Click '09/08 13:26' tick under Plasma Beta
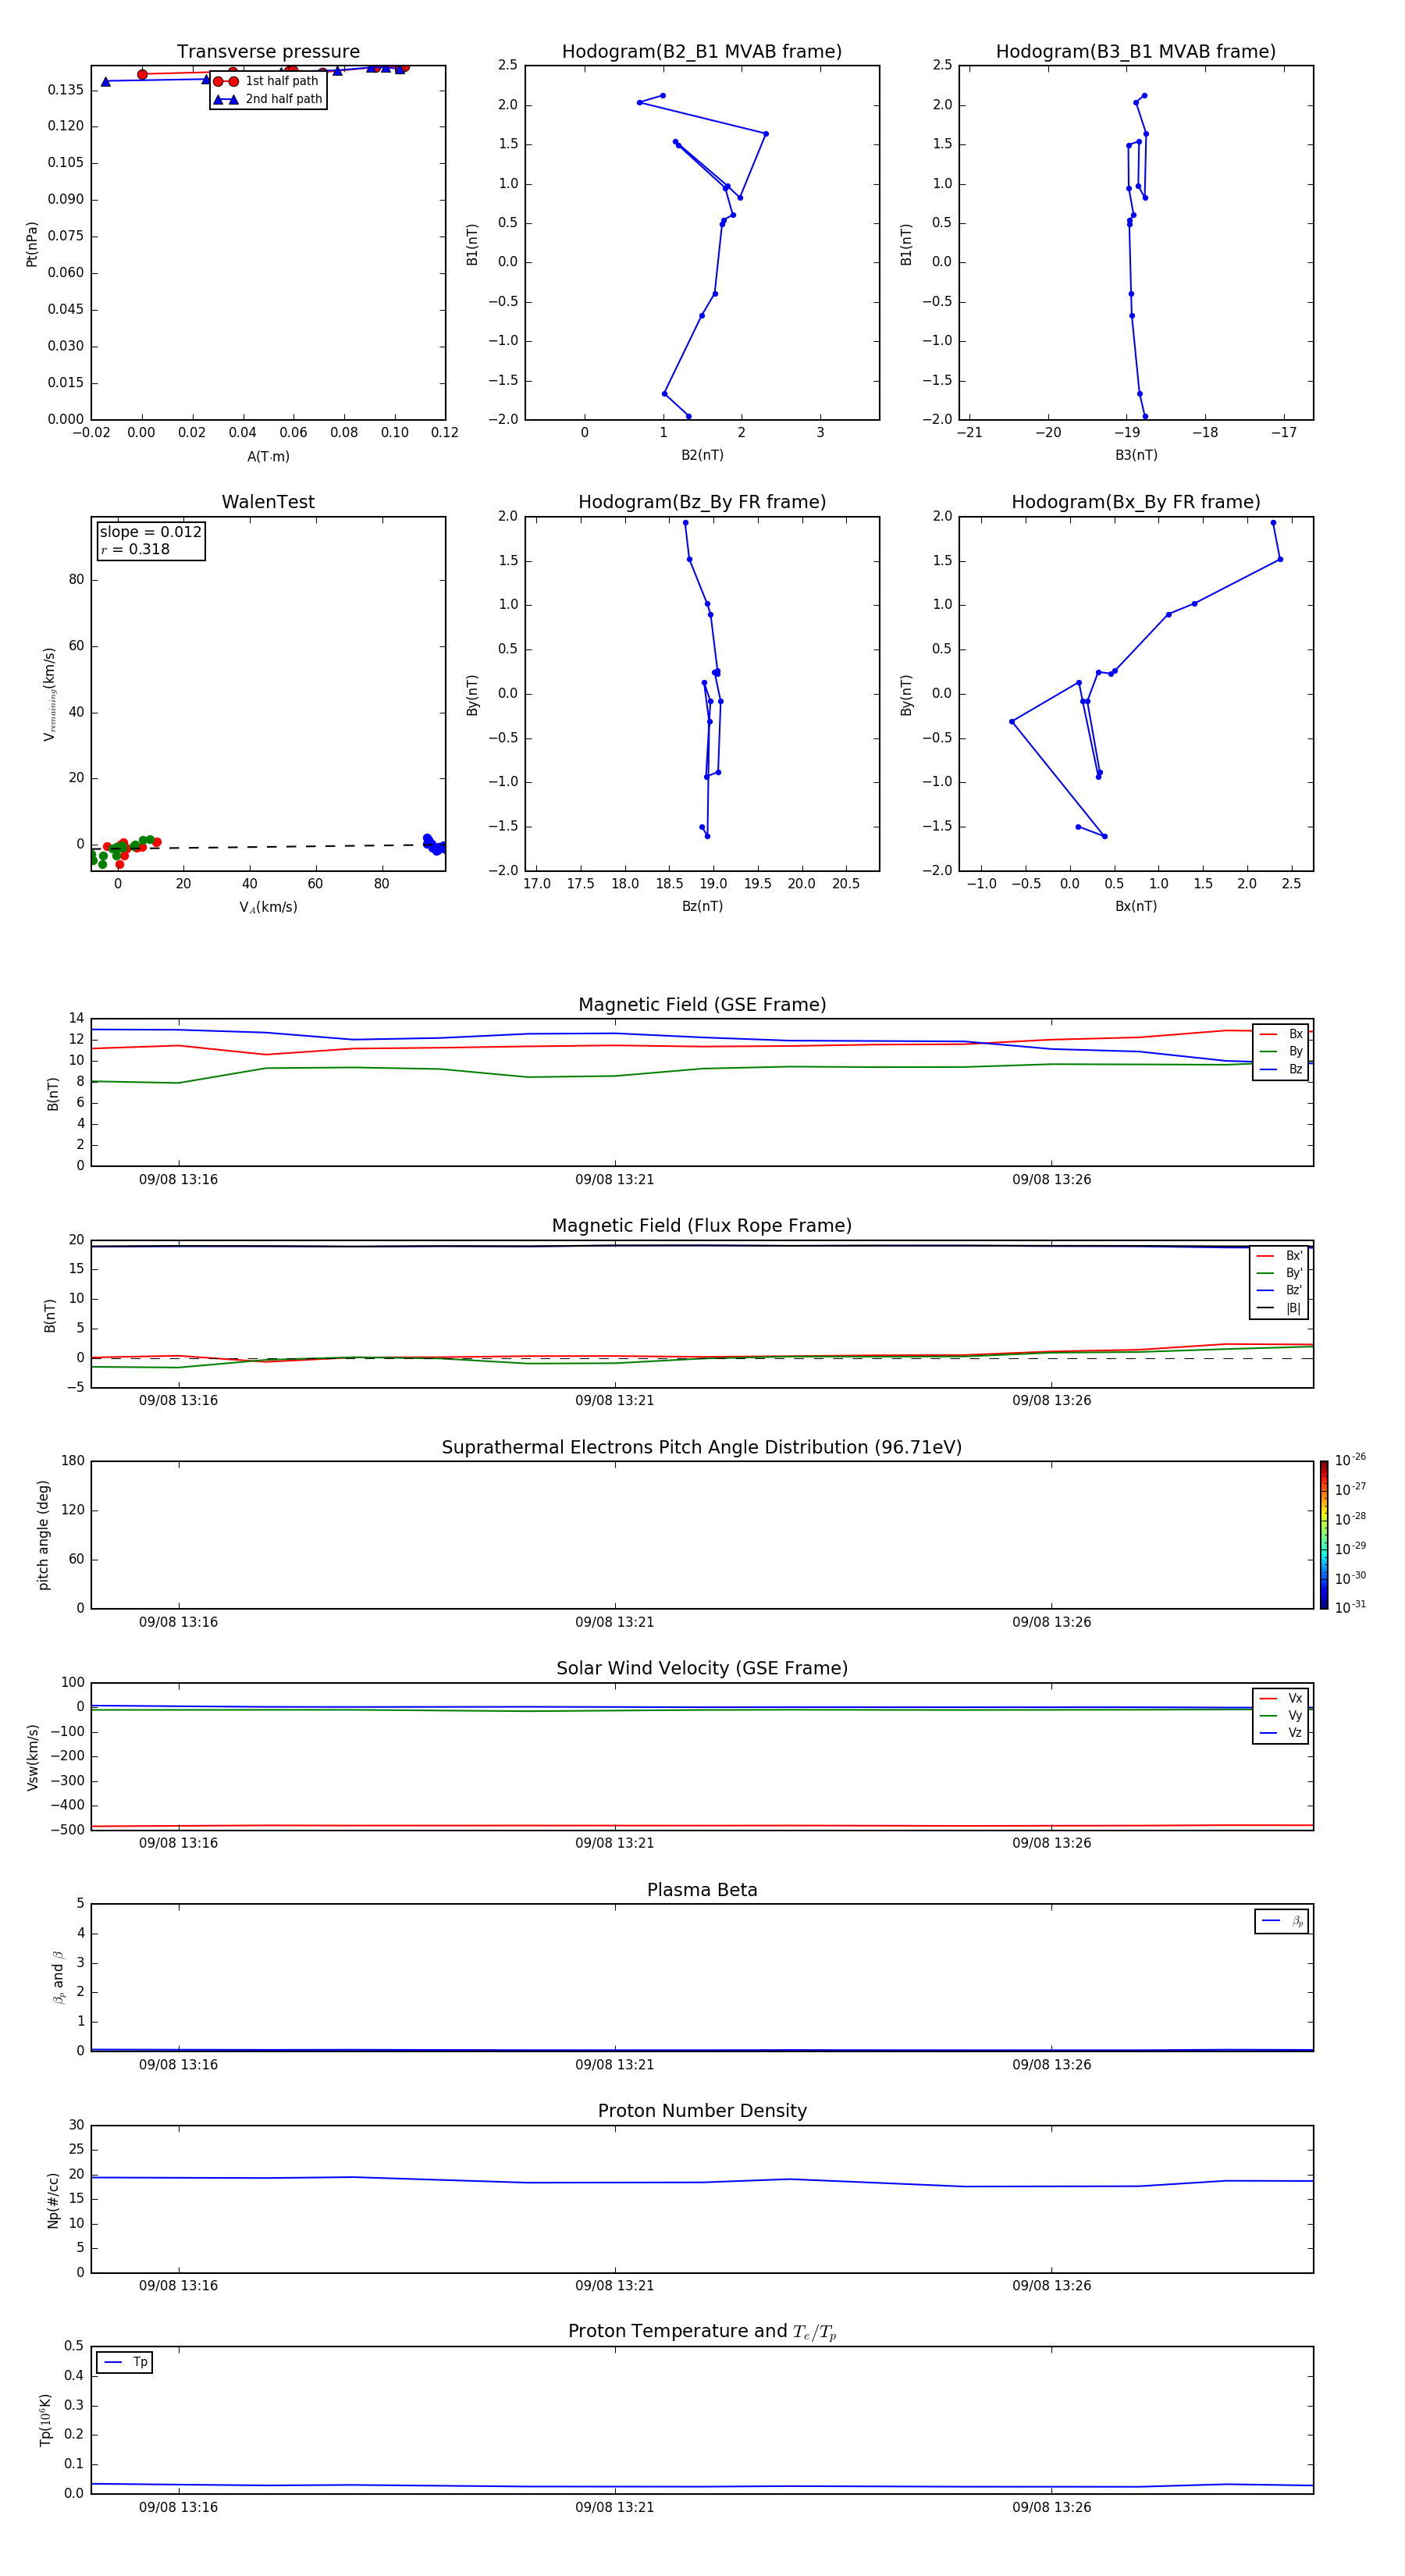Image resolution: width=1405 pixels, height=2576 pixels. pos(1051,2065)
